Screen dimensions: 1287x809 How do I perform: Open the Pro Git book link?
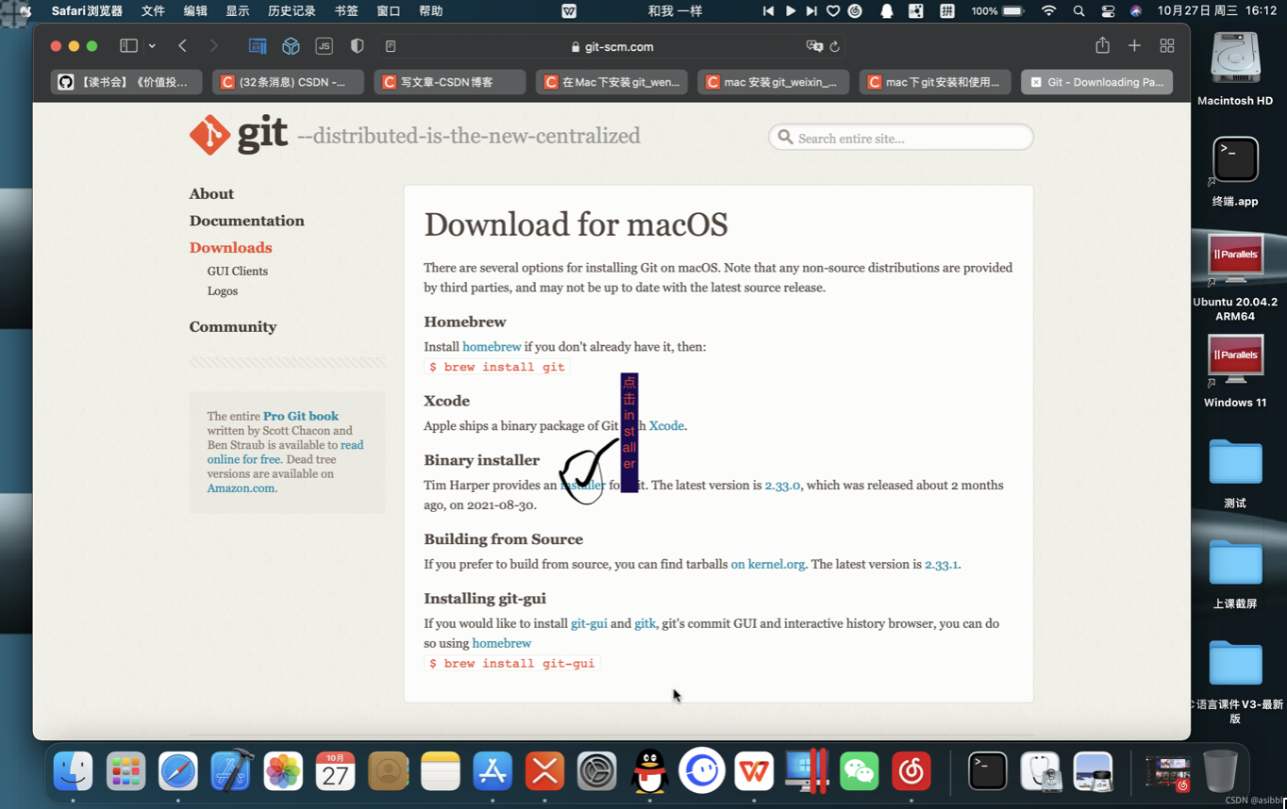(x=300, y=416)
